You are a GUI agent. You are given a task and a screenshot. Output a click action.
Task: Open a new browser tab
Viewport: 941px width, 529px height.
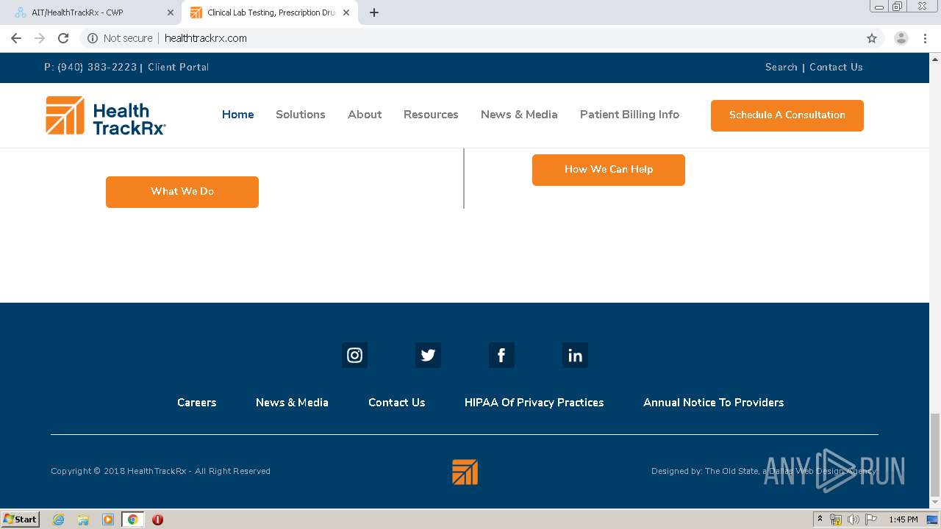[374, 12]
